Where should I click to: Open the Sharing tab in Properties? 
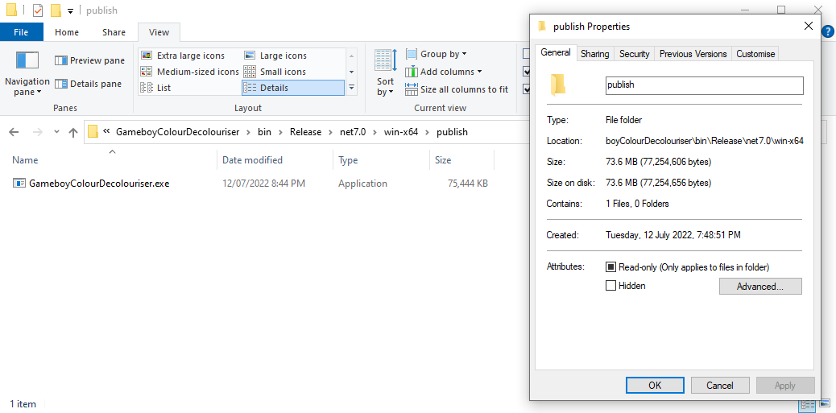[x=594, y=54]
